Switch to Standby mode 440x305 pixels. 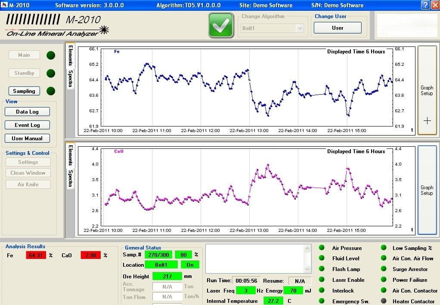[x=24, y=73]
